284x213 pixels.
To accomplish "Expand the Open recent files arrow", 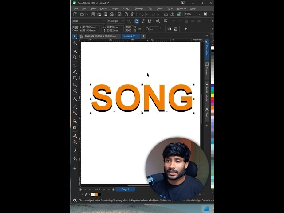I will click(x=87, y=14).
